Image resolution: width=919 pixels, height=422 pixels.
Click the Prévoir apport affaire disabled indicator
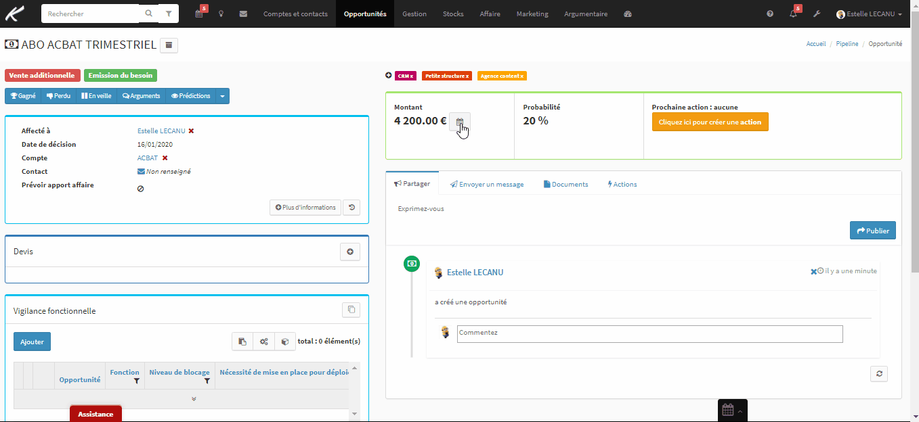coord(141,189)
